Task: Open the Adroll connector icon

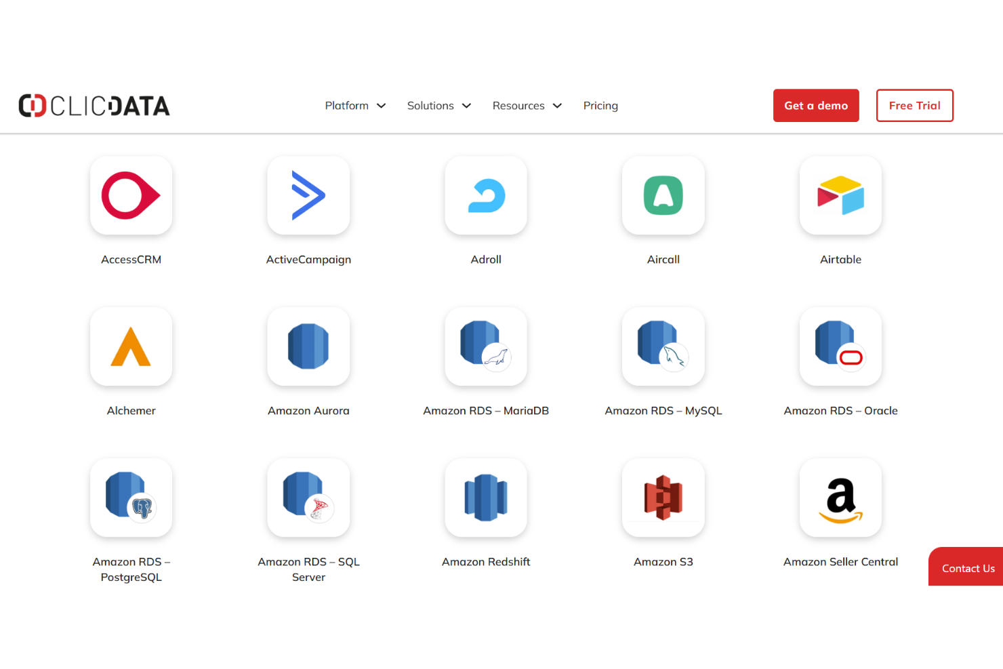Action: (x=486, y=195)
